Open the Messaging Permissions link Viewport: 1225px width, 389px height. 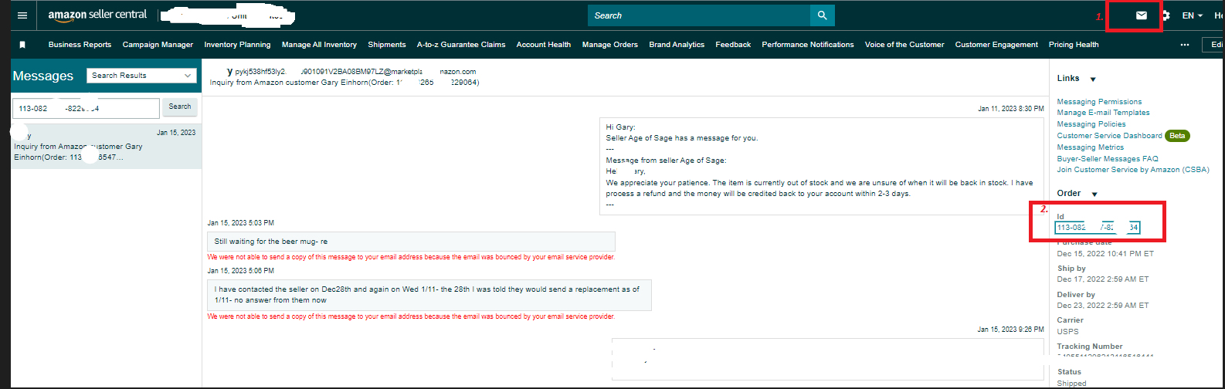[1099, 102]
